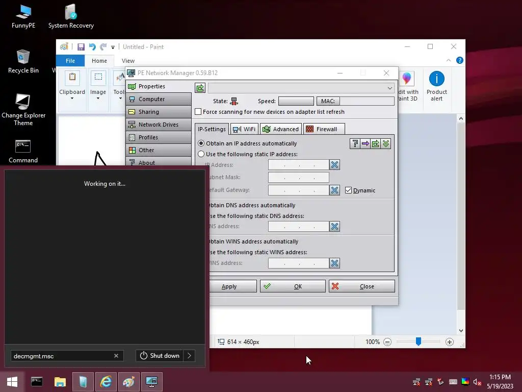
Task: Open the Other section
Action: tap(159, 150)
